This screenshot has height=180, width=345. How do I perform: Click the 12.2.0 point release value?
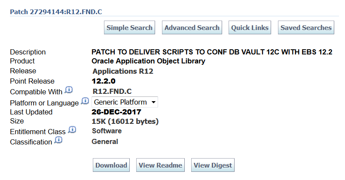tap(104, 81)
